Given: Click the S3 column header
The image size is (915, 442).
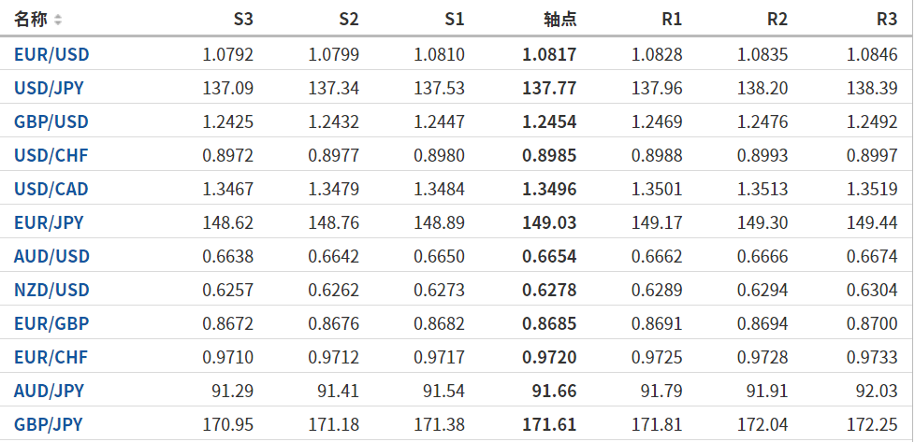Looking at the screenshot, I should coord(242,19).
